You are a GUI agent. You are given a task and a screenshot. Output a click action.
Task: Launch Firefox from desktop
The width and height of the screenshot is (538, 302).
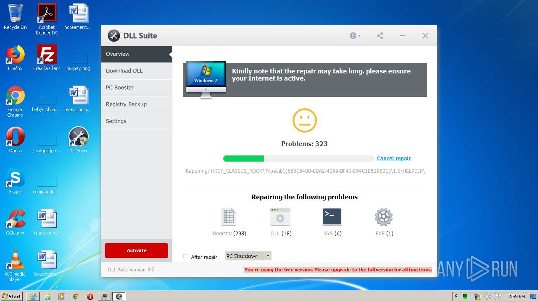point(15,58)
